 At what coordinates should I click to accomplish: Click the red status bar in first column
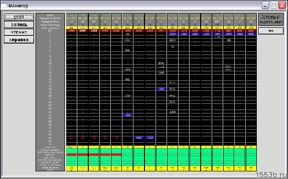(72, 155)
